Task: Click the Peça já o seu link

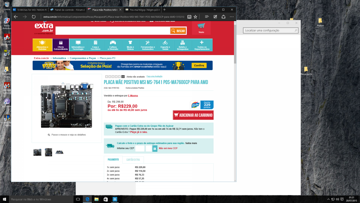Action: 139,132
